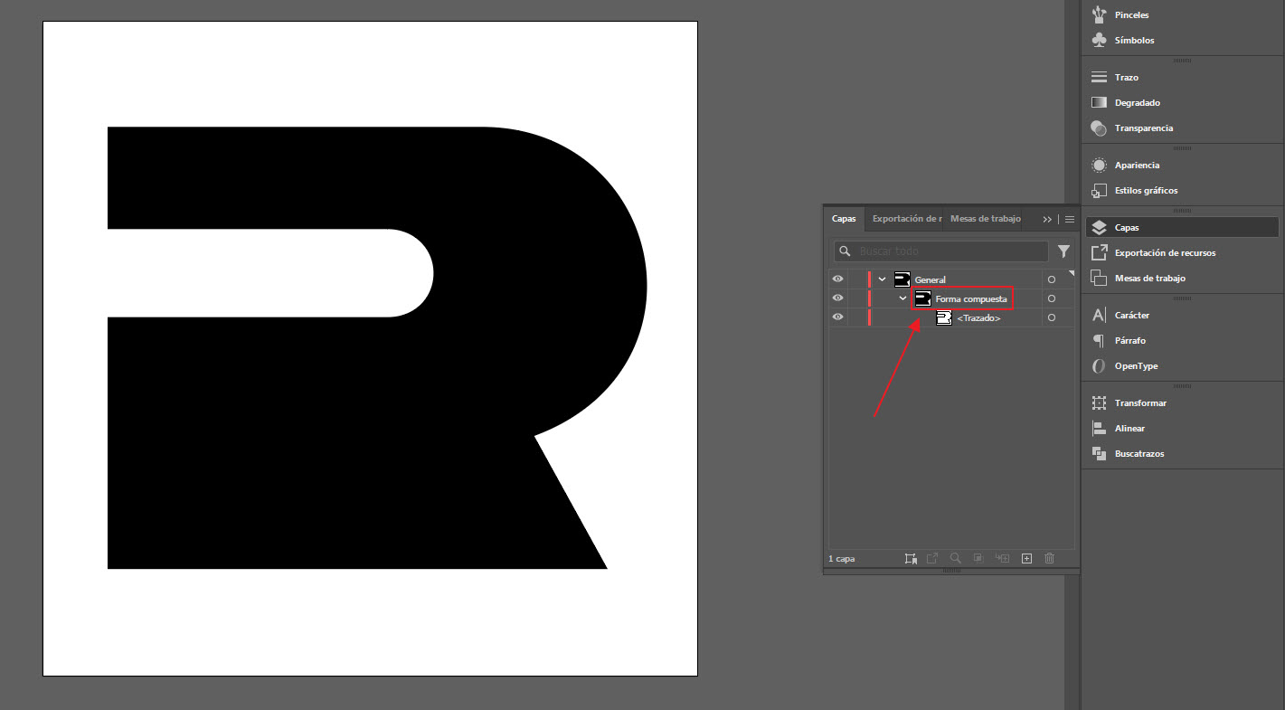Image resolution: width=1285 pixels, height=710 pixels.
Task: Click the '1 capa' status text
Action: pyautogui.click(x=841, y=559)
